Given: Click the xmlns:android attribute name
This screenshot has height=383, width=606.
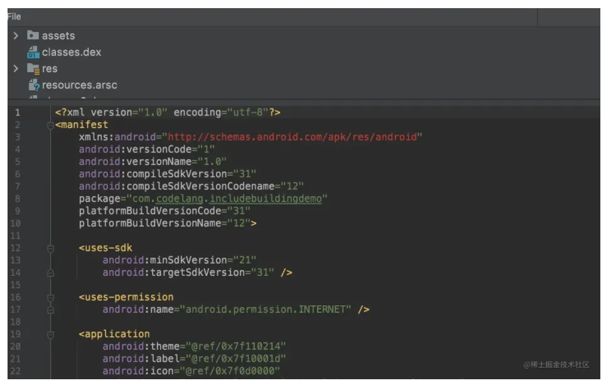Looking at the screenshot, I should (x=117, y=137).
